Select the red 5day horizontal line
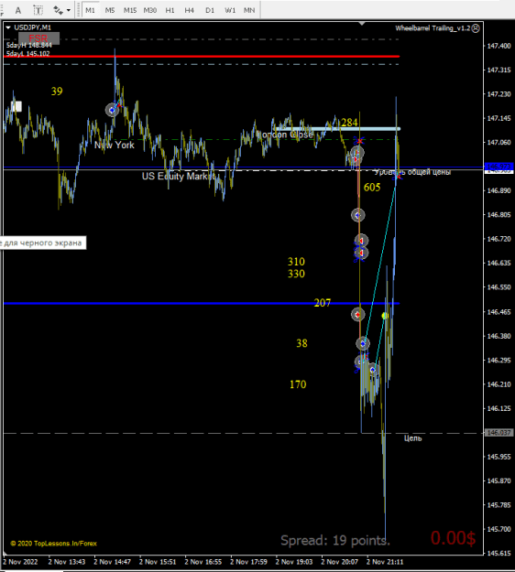 tap(201, 56)
